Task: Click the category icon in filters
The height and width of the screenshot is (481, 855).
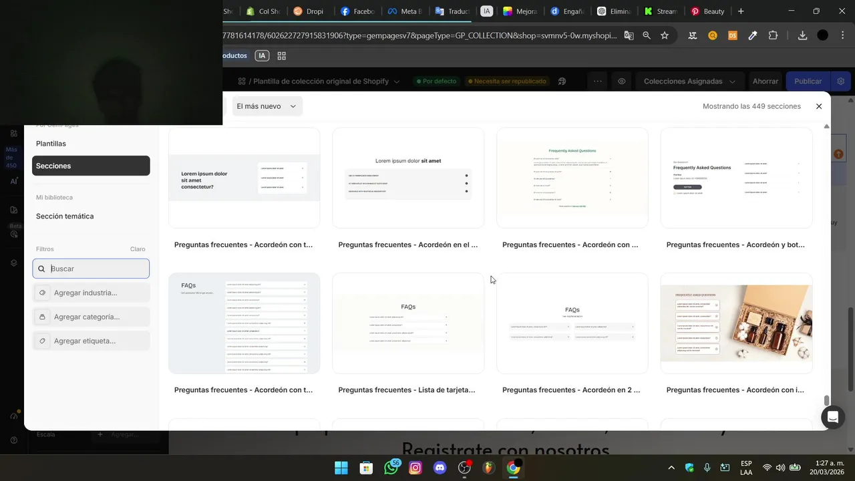Action: pos(43,317)
